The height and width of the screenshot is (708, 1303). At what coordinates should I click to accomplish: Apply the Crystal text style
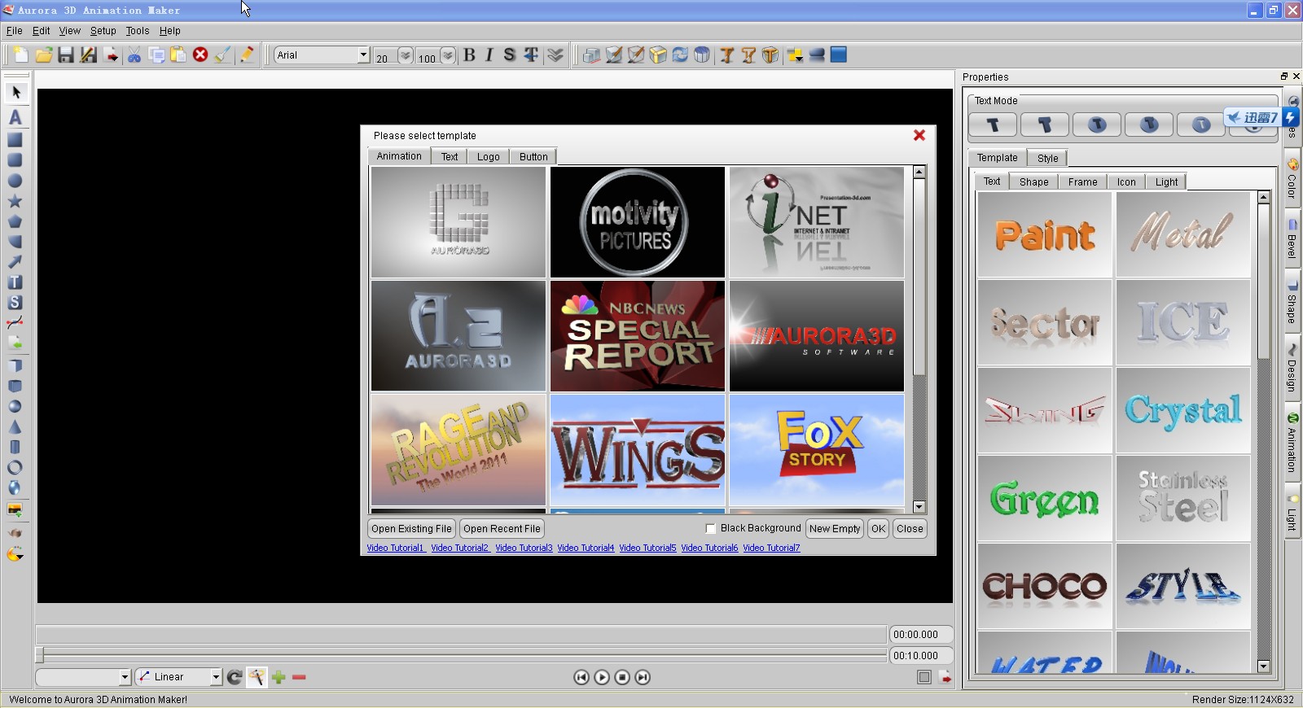point(1183,410)
